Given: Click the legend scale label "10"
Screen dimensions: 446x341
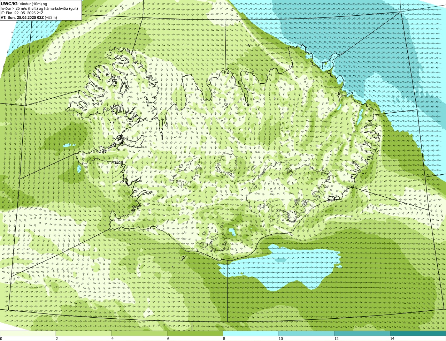Looking at the screenshot, I should (280, 339).
